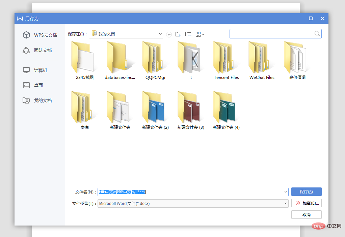Go back using the circular back arrow

(169, 34)
